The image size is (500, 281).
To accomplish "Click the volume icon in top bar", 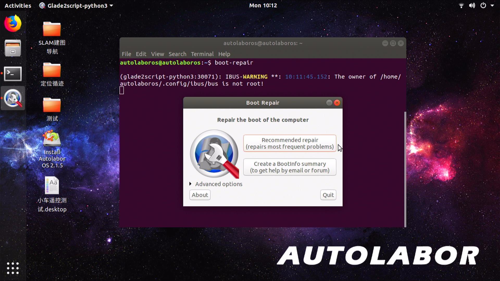I will [x=472, y=5].
